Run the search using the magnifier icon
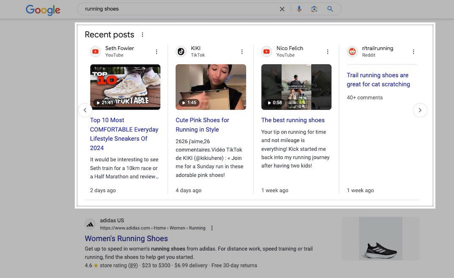The image size is (454, 278). (x=330, y=9)
